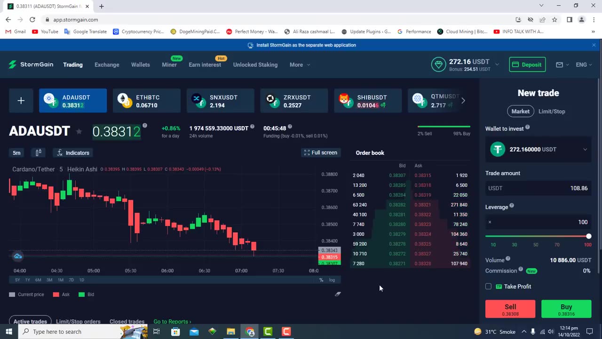The image size is (602, 339).
Task: Click the cloud icon on chart
Action: coord(18,256)
